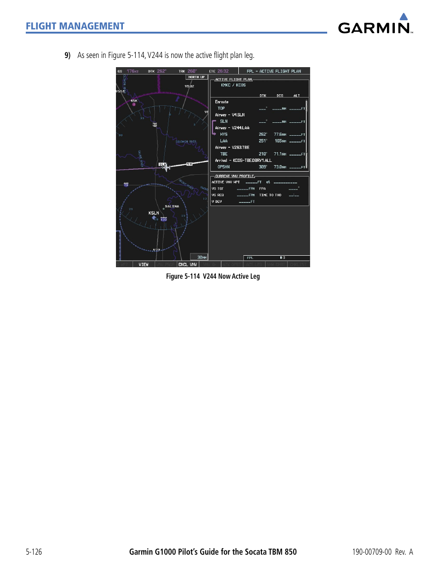Click the DTK 262° readout in top bar
The height and width of the screenshot is (568, 439).
click(x=157, y=71)
